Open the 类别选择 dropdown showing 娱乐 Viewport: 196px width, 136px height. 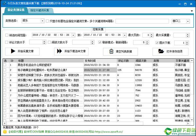(x=42, y=21)
